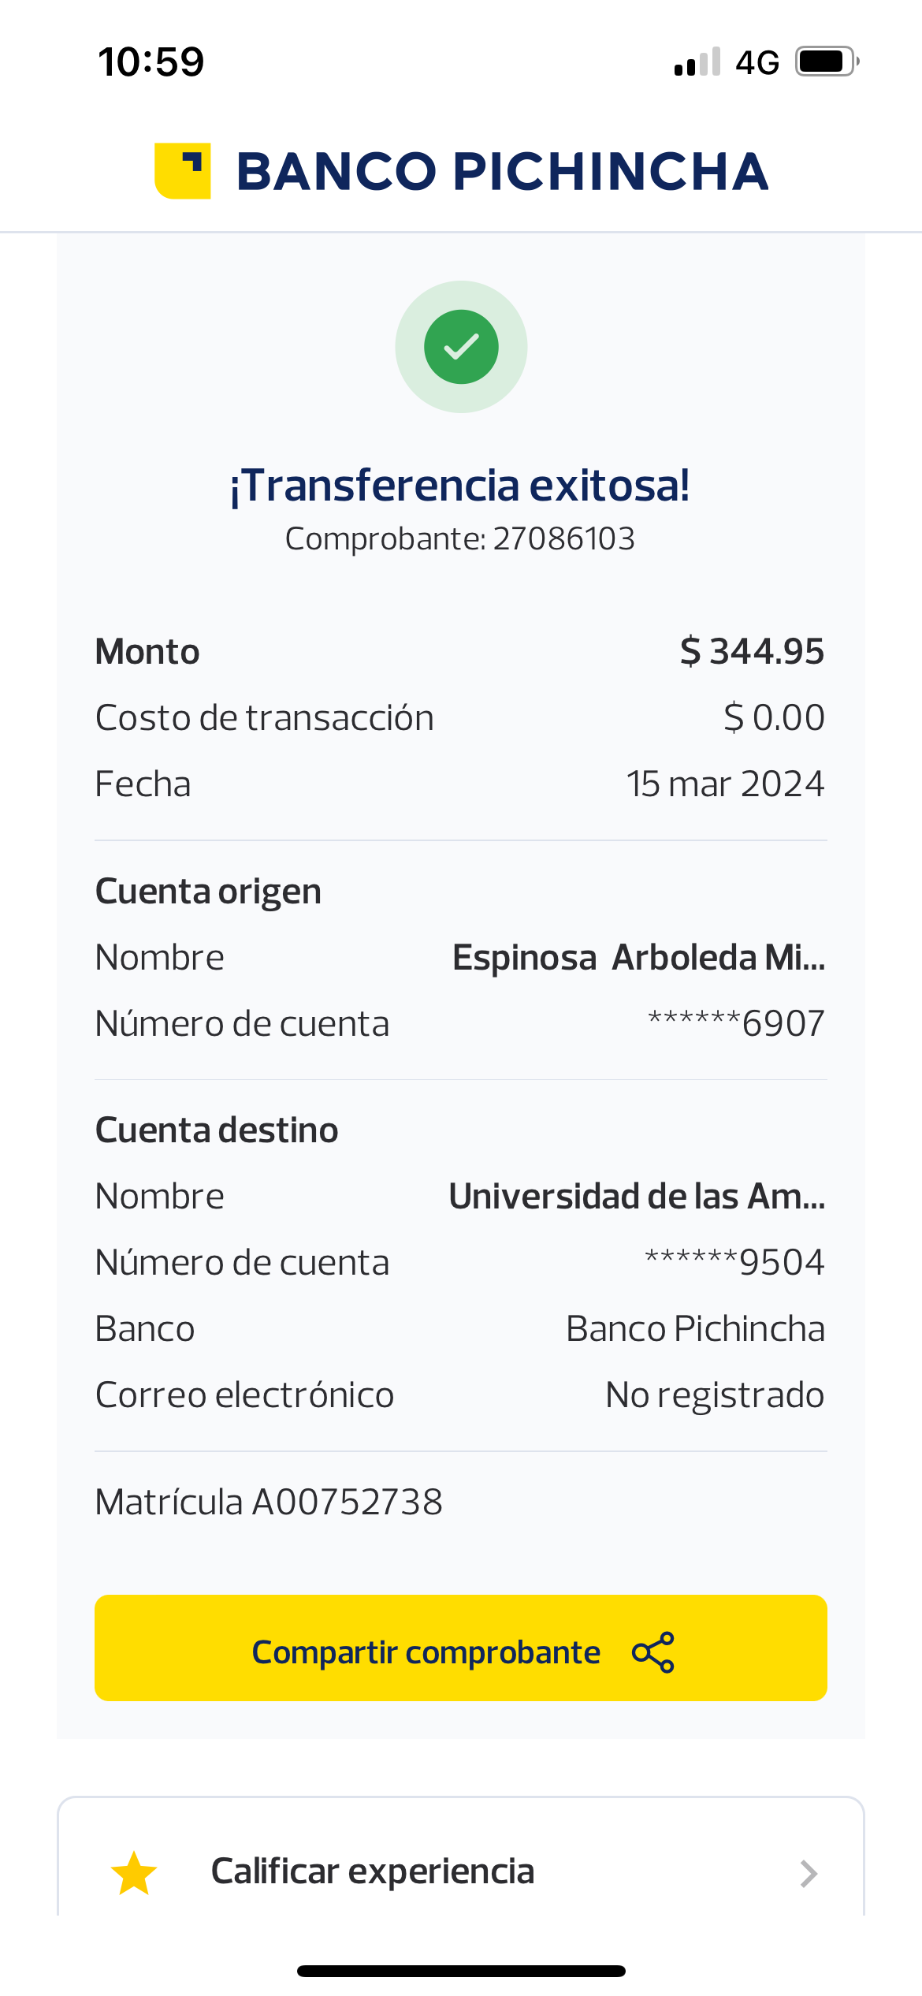Image resolution: width=922 pixels, height=1996 pixels.
Task: Tap the 4G network indicator
Action: [757, 62]
